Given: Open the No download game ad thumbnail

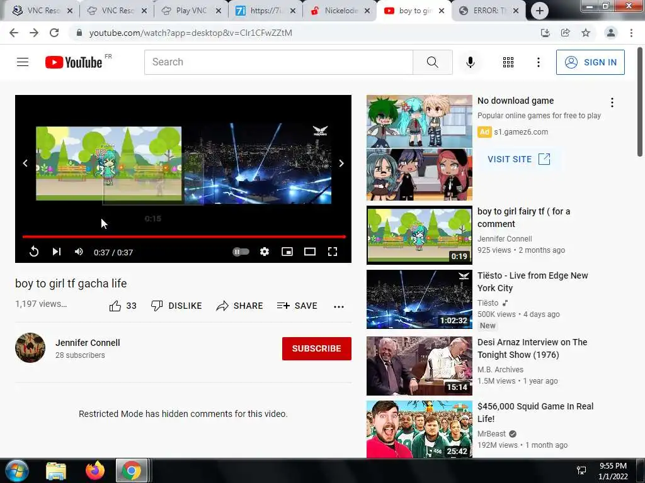Looking at the screenshot, I should [x=419, y=148].
